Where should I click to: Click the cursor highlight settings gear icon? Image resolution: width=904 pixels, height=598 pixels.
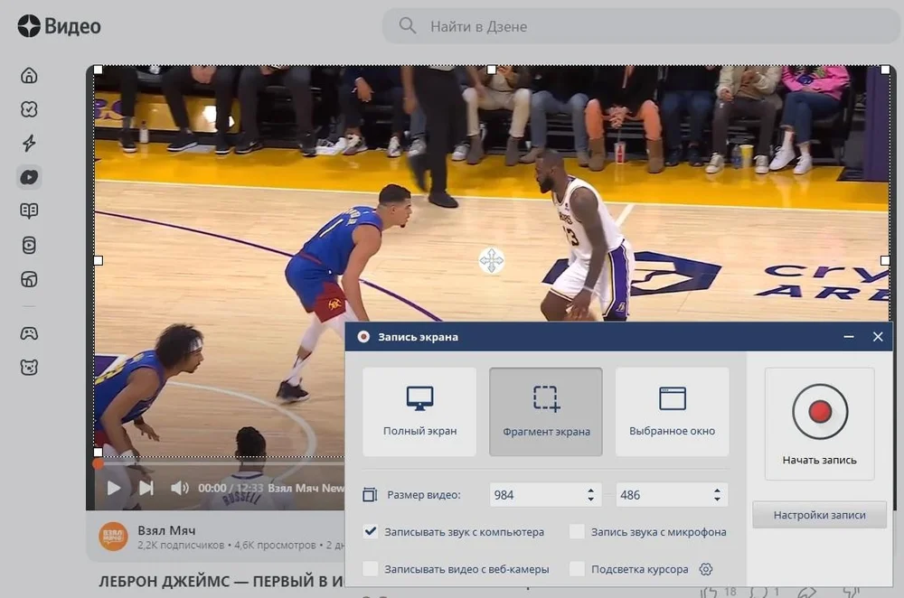(706, 569)
